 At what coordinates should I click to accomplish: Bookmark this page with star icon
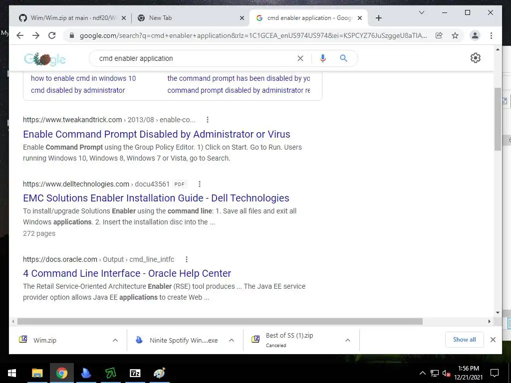[455, 35]
